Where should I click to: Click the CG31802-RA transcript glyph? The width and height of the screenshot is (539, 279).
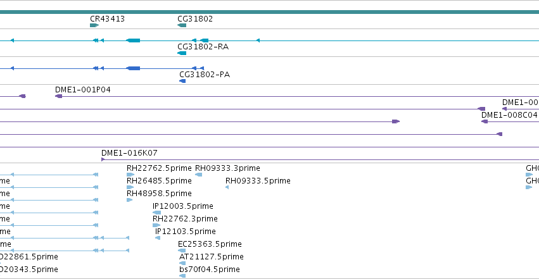[182, 53]
